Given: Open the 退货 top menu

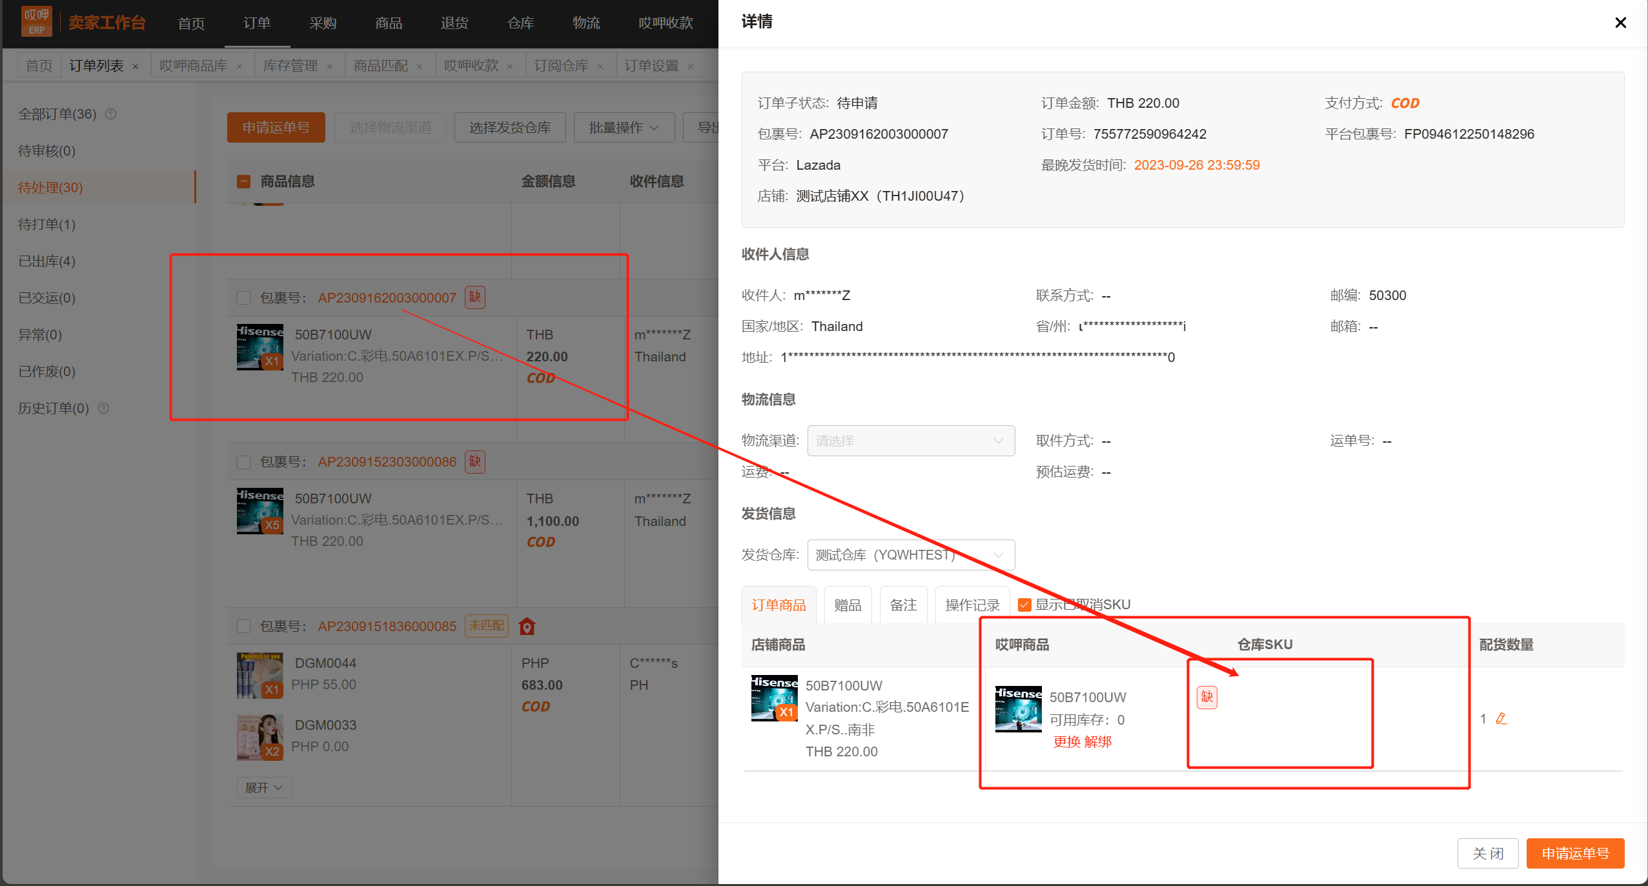Looking at the screenshot, I should click(454, 23).
